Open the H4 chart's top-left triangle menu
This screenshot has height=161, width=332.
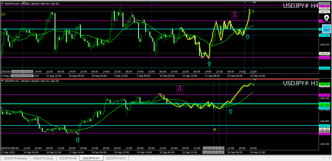3,4
